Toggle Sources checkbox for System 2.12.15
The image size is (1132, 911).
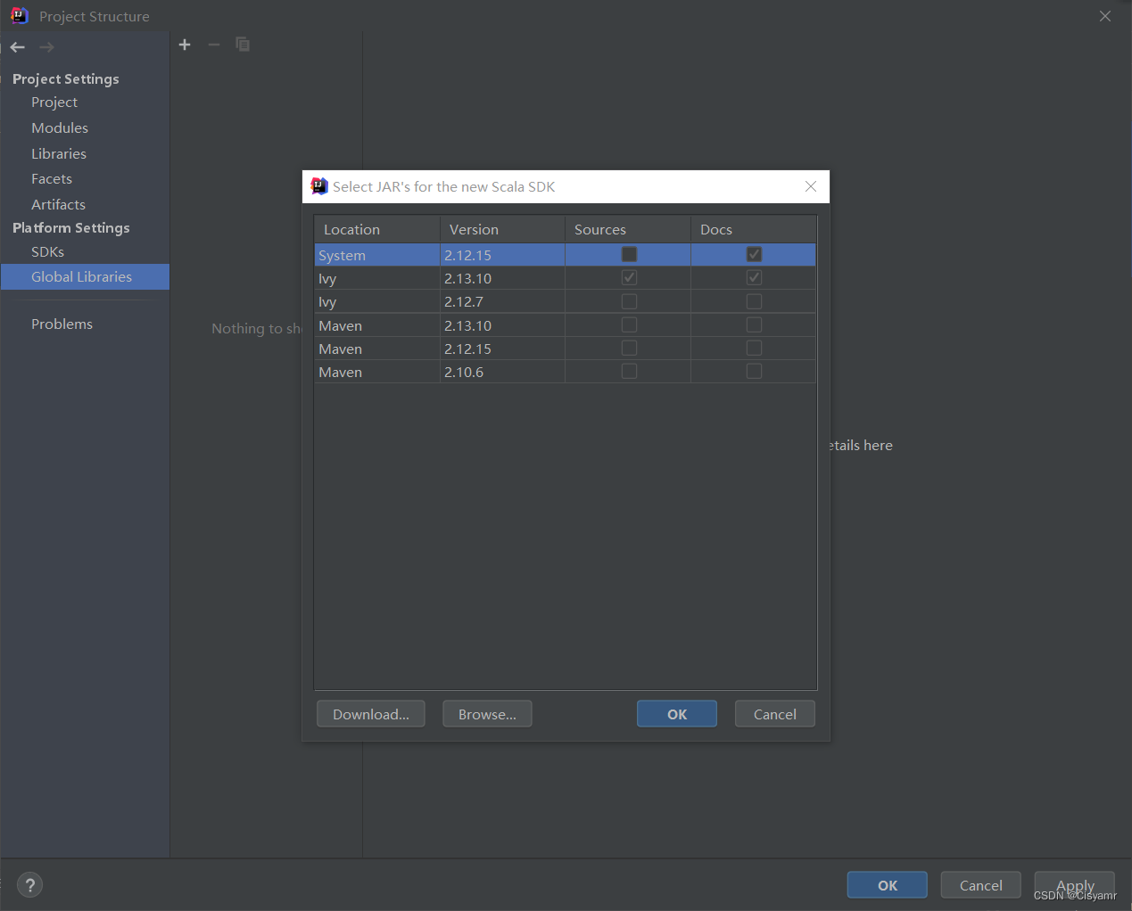click(629, 254)
